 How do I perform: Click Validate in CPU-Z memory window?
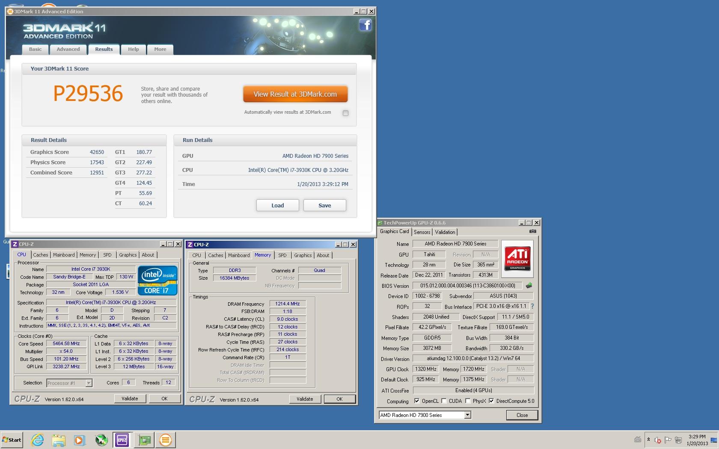tap(305, 399)
